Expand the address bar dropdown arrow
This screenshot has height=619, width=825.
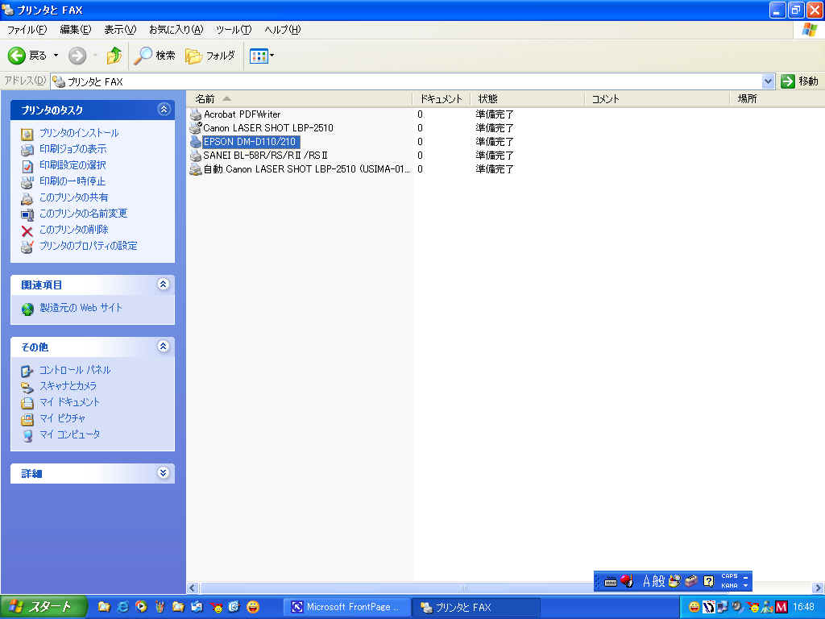pyautogui.click(x=768, y=81)
